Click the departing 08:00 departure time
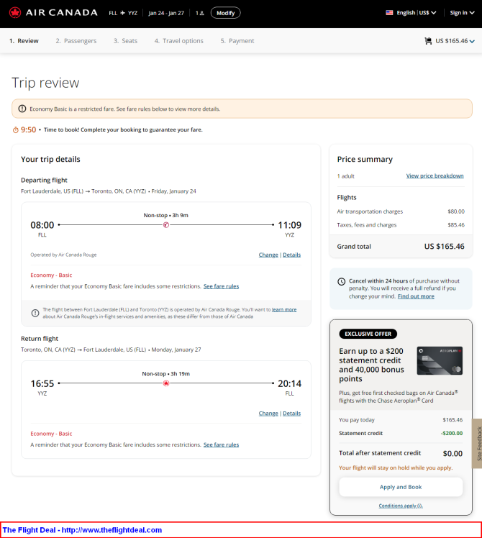The height and width of the screenshot is (538, 482). pos(42,225)
